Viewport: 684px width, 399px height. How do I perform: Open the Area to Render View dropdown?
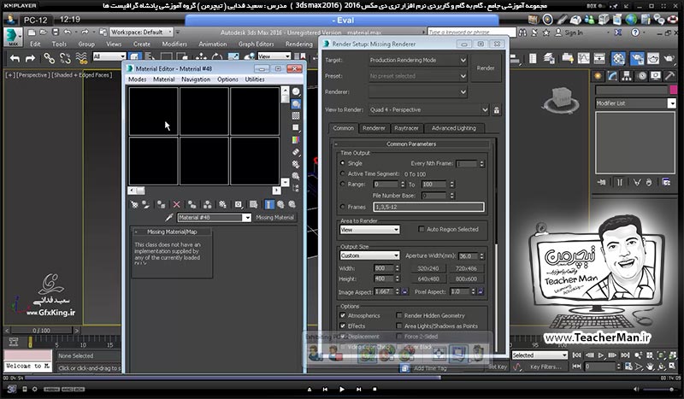369,229
